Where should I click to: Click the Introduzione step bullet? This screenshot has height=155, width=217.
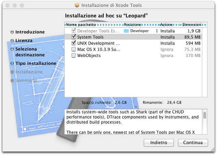[12, 32]
